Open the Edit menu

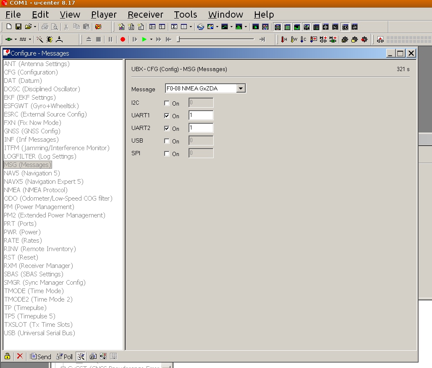point(40,14)
